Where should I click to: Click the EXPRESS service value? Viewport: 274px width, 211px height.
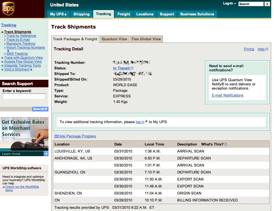tap(122, 96)
